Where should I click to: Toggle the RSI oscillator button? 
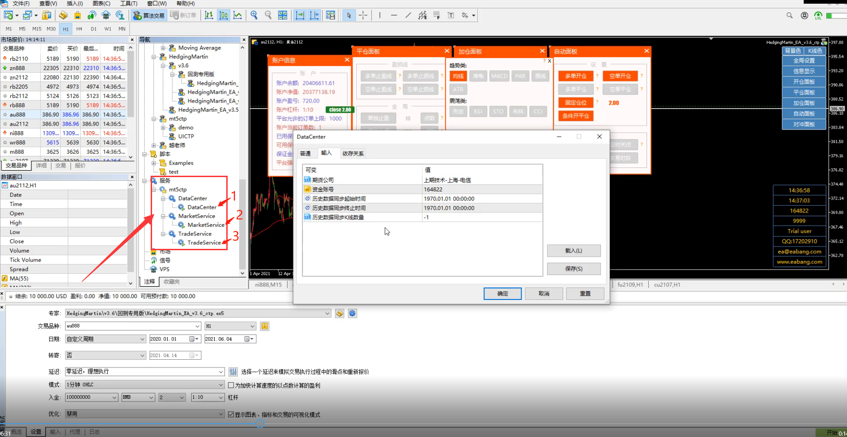[478, 111]
